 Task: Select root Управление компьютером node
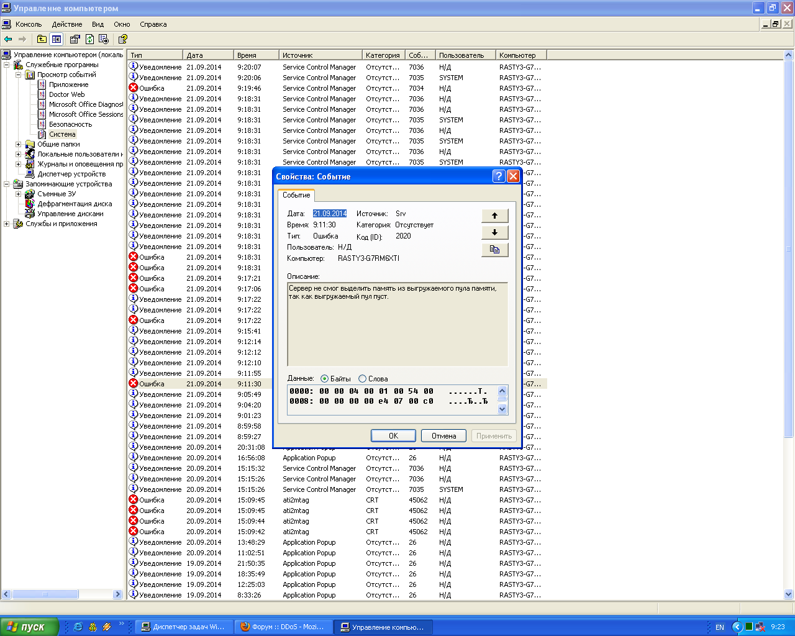68,55
